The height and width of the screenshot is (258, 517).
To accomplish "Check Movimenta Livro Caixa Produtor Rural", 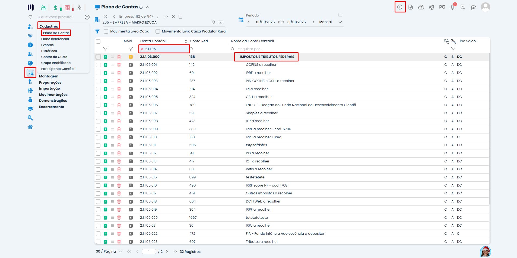I will click(x=158, y=31).
